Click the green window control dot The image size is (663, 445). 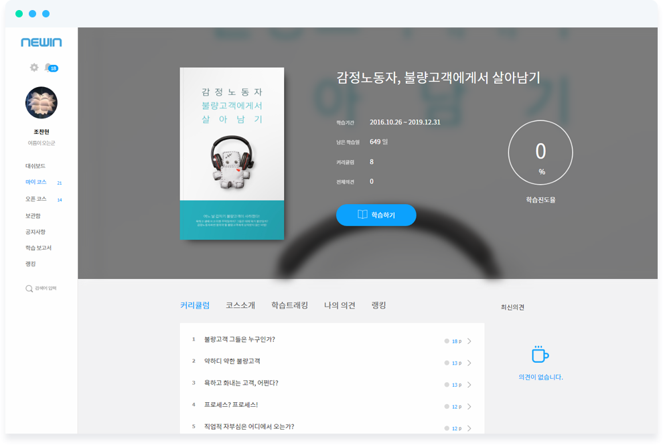[19, 13]
